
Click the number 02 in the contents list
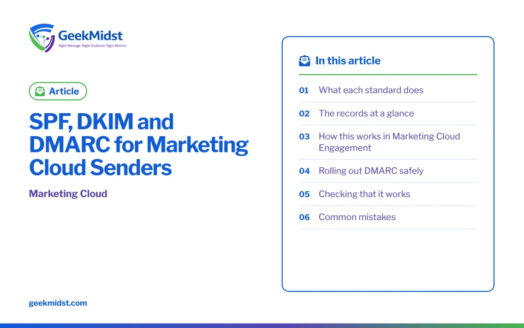pos(304,114)
